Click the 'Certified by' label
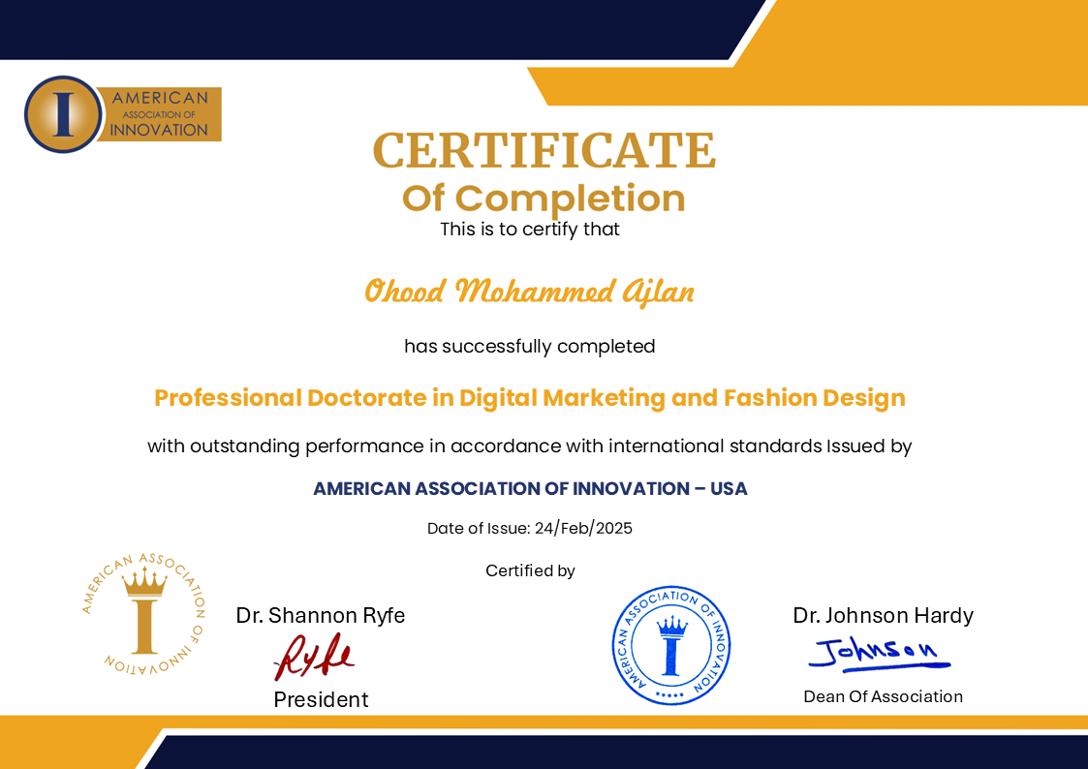 530,570
